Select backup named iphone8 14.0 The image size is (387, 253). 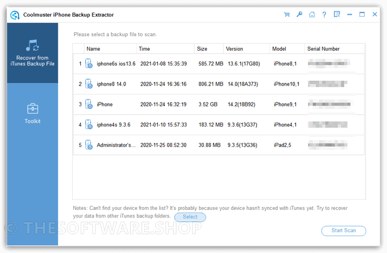coord(112,84)
